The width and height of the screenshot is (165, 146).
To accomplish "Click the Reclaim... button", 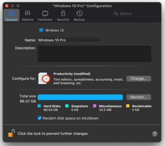I will 139,97.
